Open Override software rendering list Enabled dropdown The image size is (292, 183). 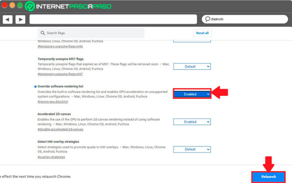pos(192,94)
